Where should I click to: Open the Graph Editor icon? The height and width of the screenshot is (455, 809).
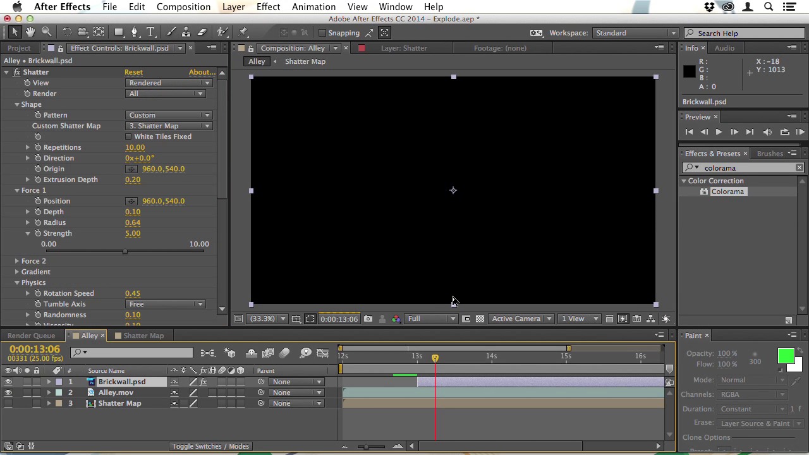coord(322,353)
